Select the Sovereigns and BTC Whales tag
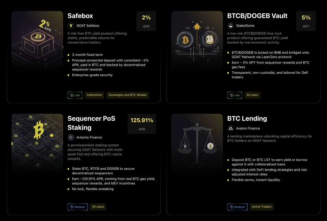Viewport: 327px width, 221px height. click(128, 95)
